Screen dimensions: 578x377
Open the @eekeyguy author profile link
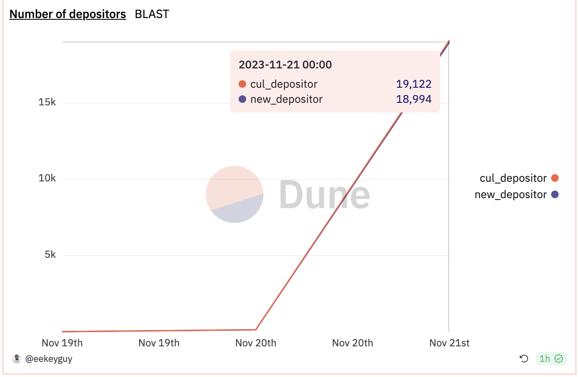49,359
